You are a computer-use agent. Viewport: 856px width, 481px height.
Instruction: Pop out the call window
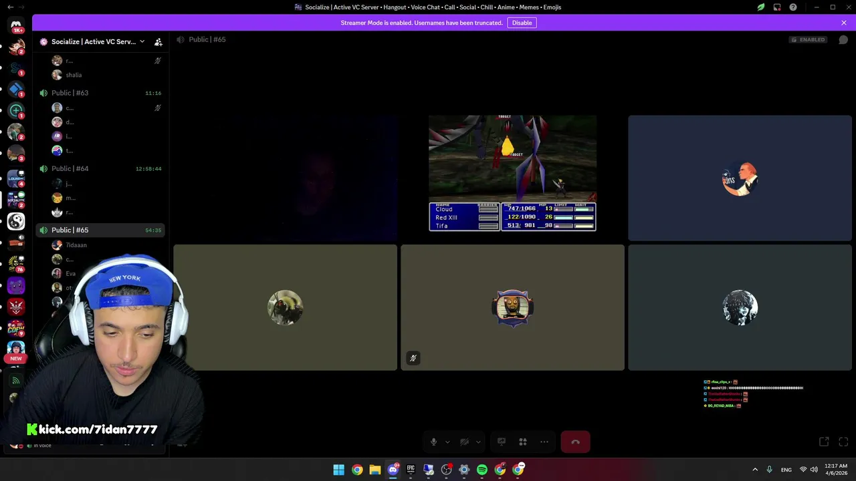coord(824,442)
